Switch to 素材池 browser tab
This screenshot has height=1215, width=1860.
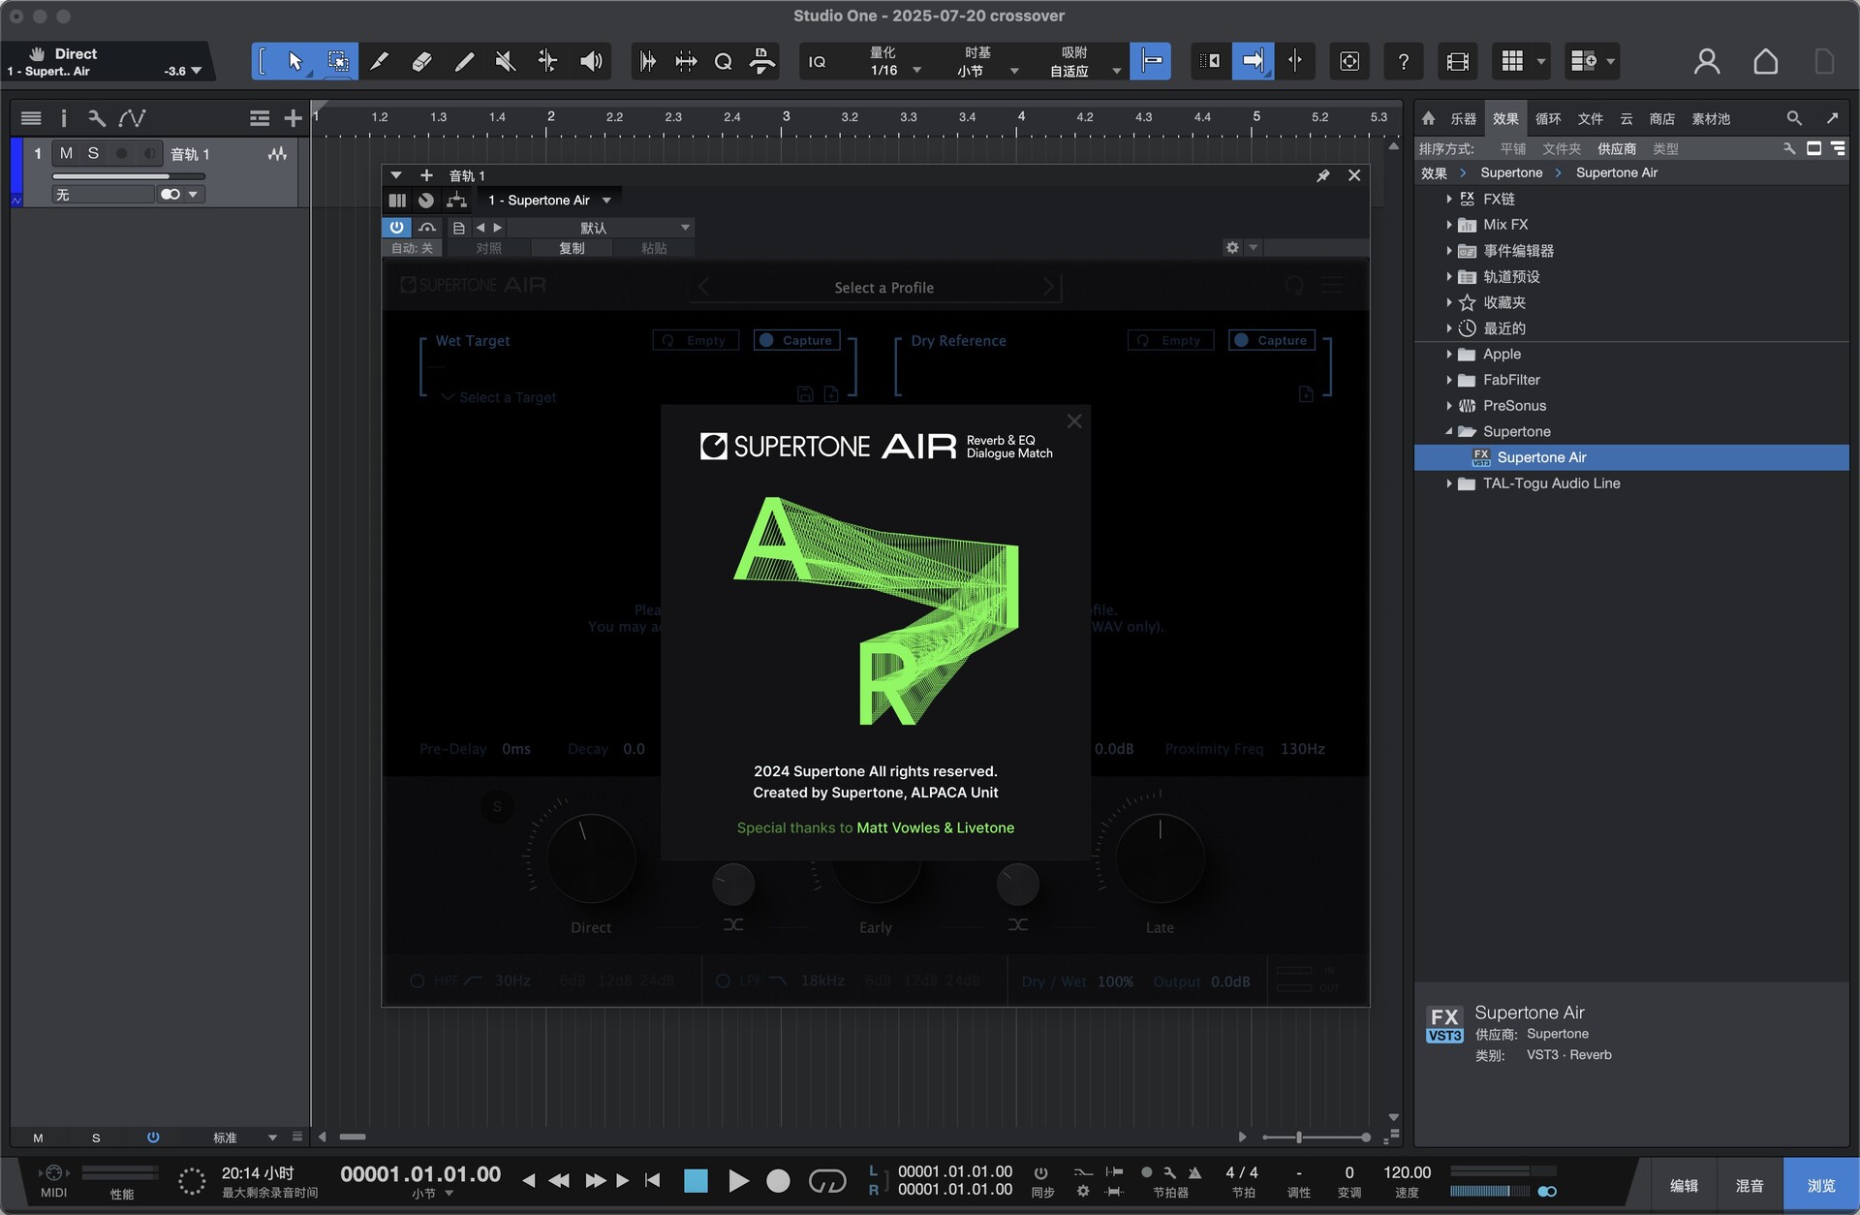(1710, 118)
